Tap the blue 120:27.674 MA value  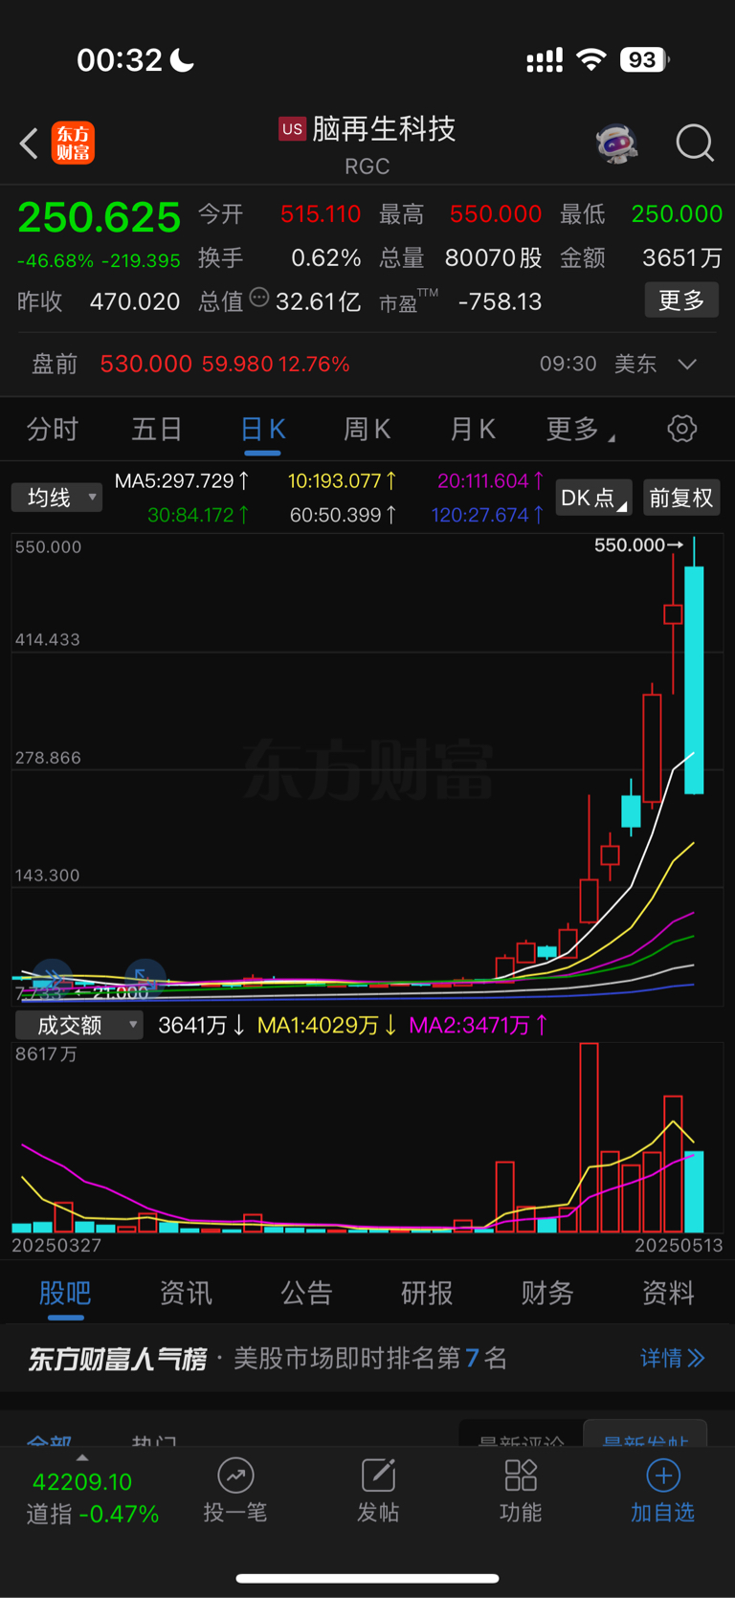tap(488, 516)
